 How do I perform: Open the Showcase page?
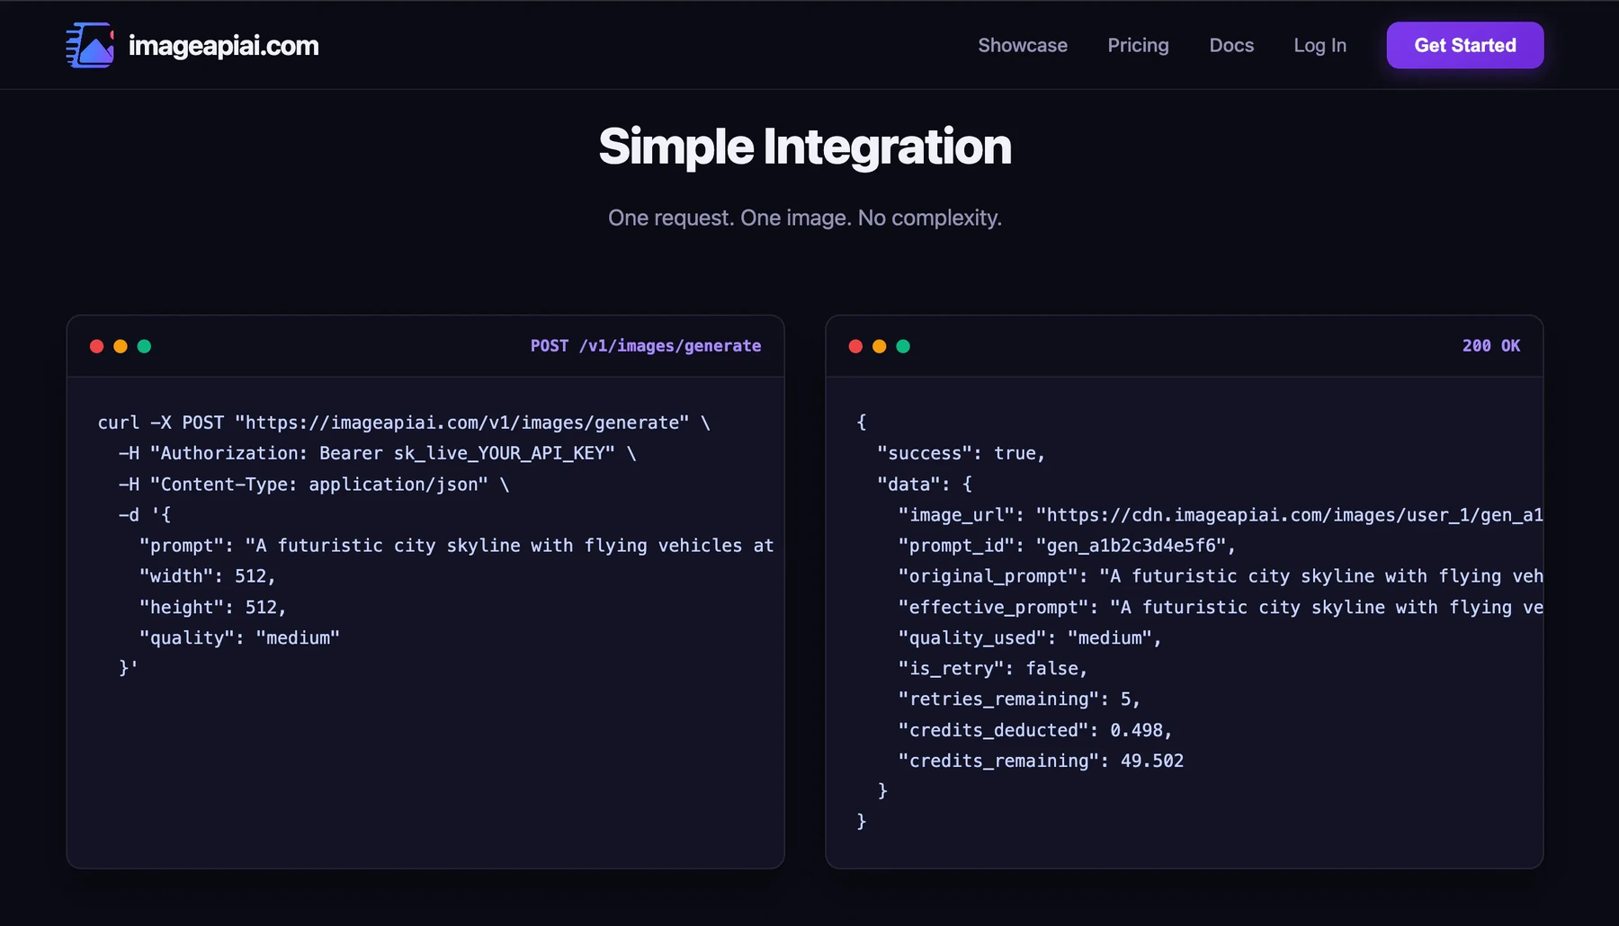click(x=1023, y=45)
